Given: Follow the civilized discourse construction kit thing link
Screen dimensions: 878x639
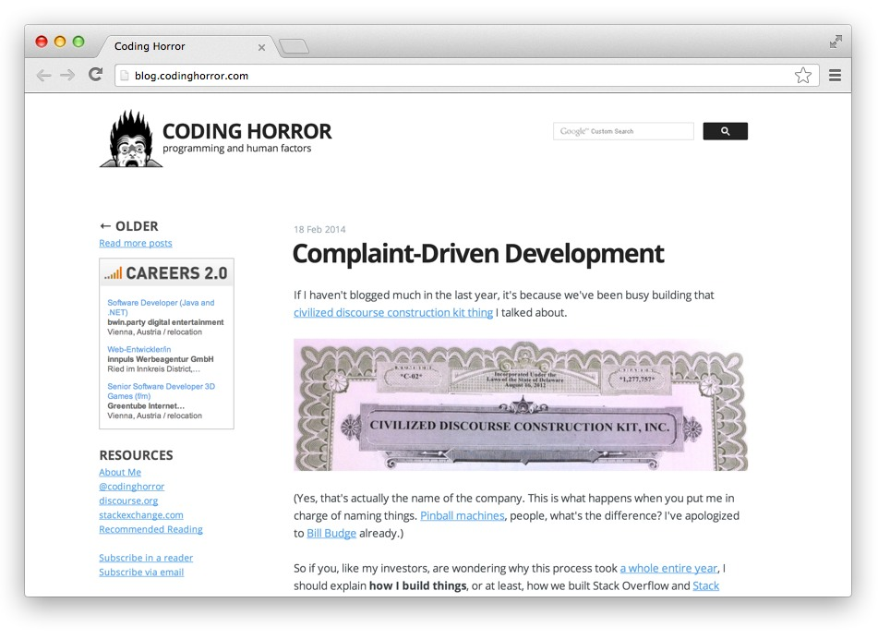Looking at the screenshot, I should click(x=393, y=312).
